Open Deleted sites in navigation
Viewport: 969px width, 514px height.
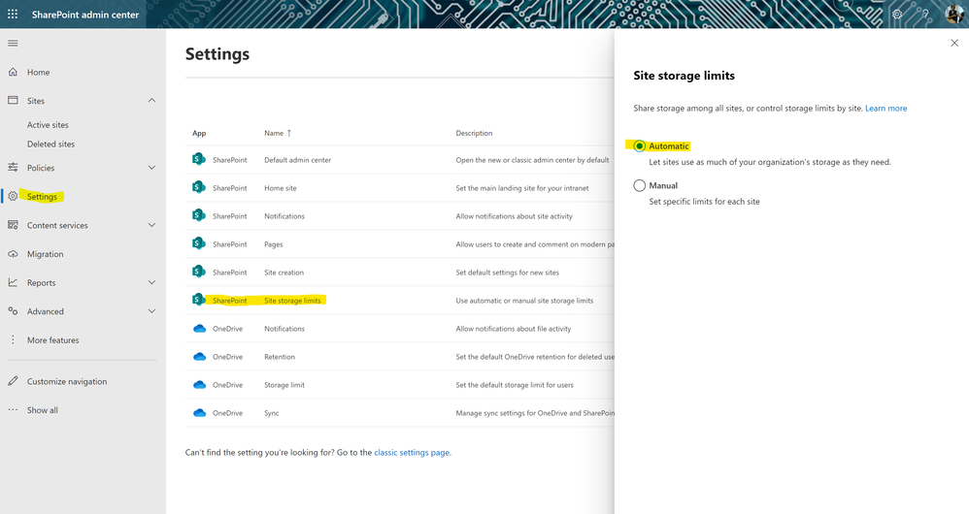point(50,144)
